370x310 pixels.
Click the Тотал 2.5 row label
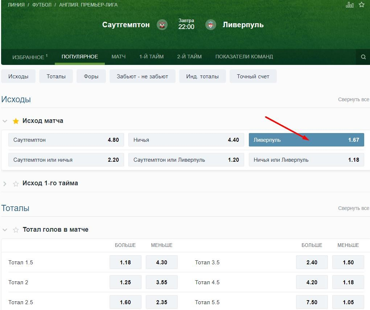[21, 302]
